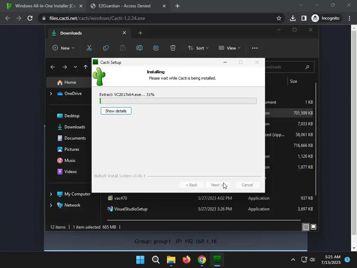This screenshot has height=268, width=357.
Task: Click the browser address bar URL
Action: click(97, 18)
